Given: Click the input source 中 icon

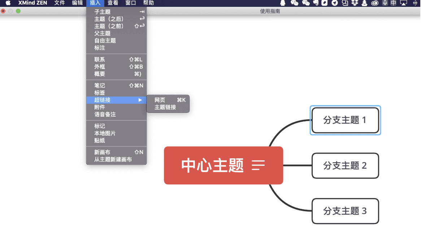Looking at the screenshot, I should 393,3.
